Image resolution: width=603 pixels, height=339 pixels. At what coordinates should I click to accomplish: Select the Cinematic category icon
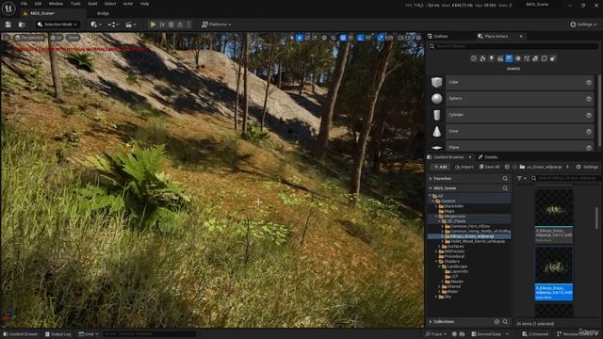coord(500,58)
